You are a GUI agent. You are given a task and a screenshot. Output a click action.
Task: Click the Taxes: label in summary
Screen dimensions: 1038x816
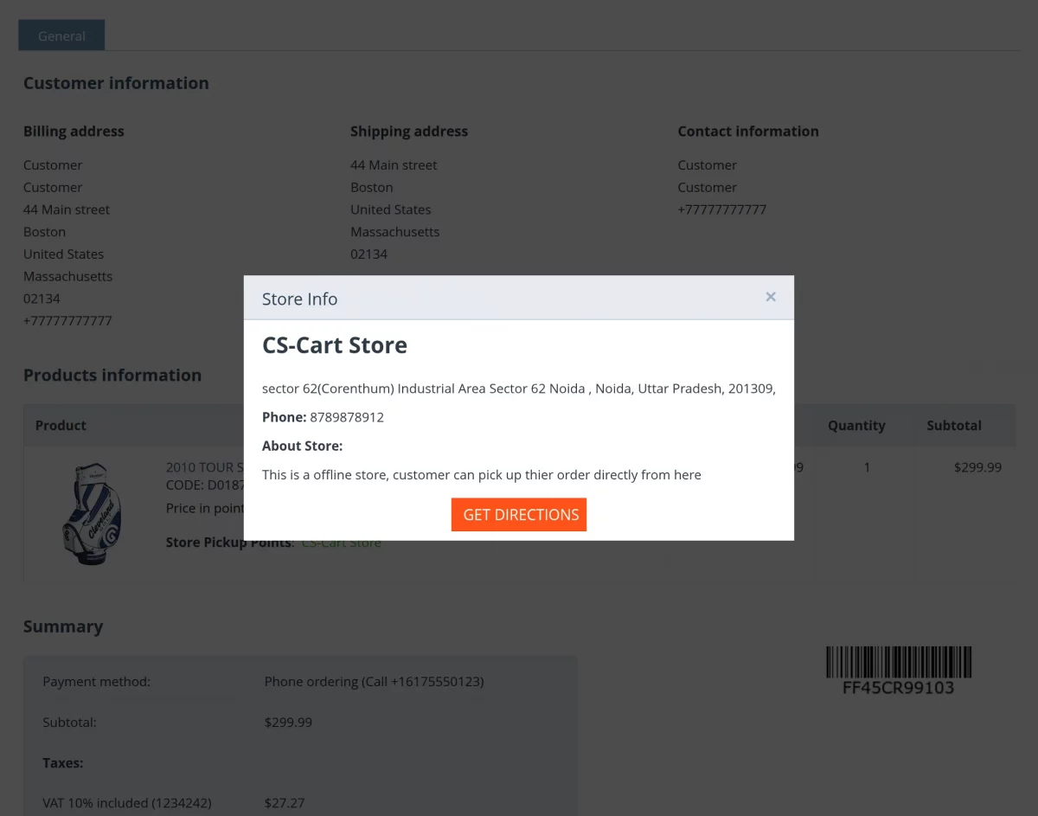(63, 763)
